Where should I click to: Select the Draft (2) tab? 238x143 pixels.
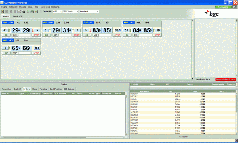click(18, 89)
